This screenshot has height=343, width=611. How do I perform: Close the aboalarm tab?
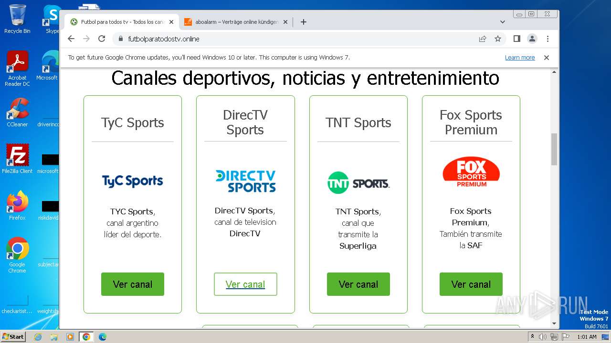(285, 22)
